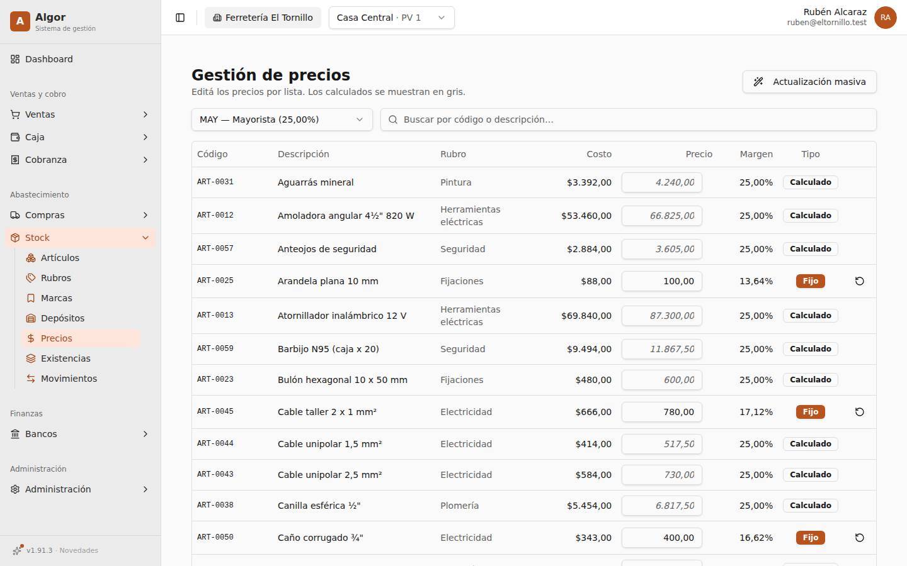Click the Ferretería El Tornillo button
The image size is (907, 566).
[x=263, y=18]
